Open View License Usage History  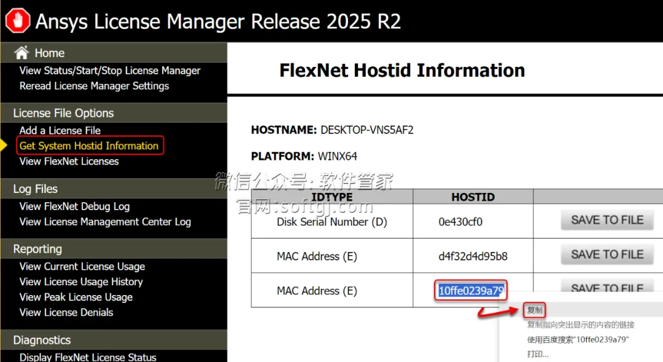tap(81, 281)
